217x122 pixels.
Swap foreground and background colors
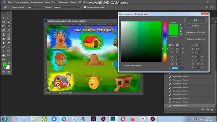point(9,63)
